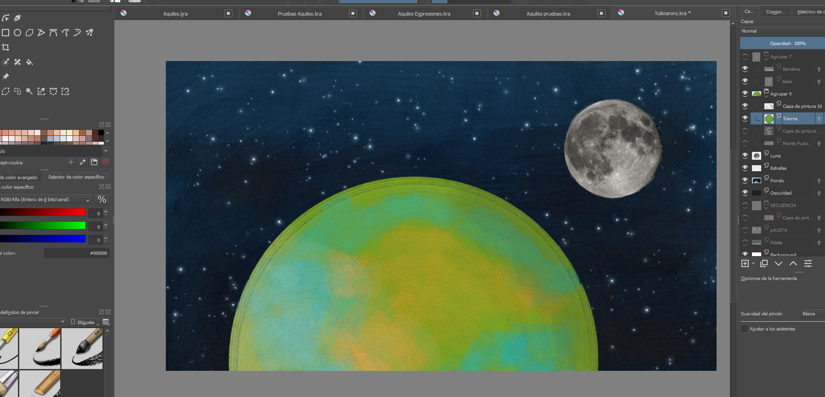Select the Contiguous magic wand selection tool
The image size is (825, 397).
29,91
